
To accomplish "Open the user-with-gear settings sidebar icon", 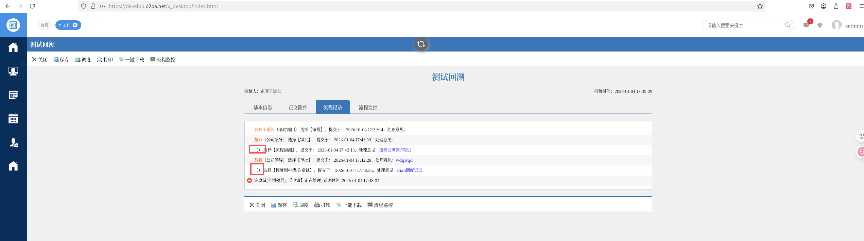I will point(13,142).
